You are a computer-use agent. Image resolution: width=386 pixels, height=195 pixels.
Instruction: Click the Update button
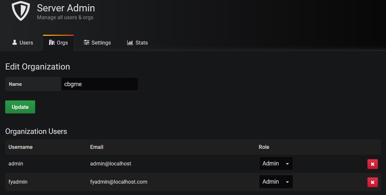(20, 107)
